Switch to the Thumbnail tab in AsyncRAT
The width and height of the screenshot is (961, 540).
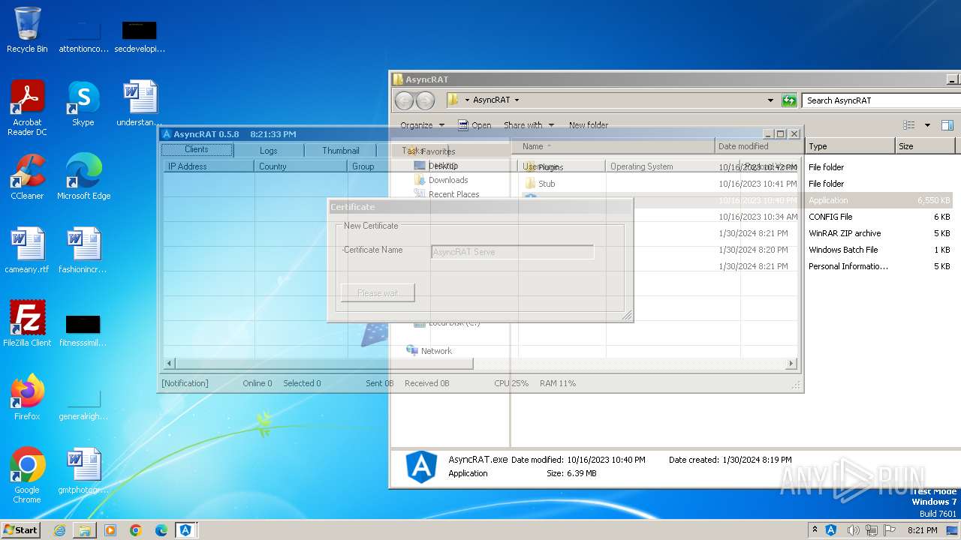[x=341, y=151]
